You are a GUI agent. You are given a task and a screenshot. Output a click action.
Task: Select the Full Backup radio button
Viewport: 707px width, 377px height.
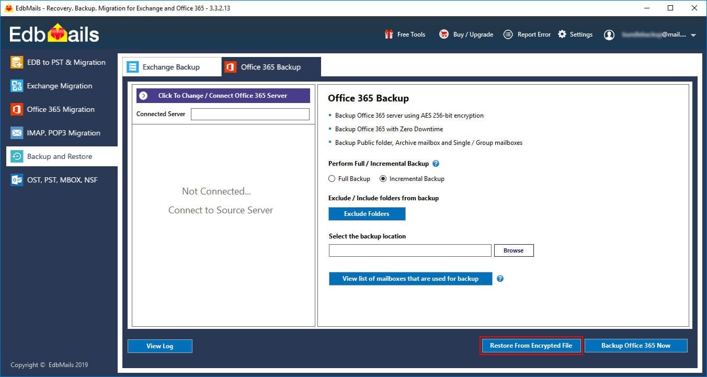(x=332, y=179)
